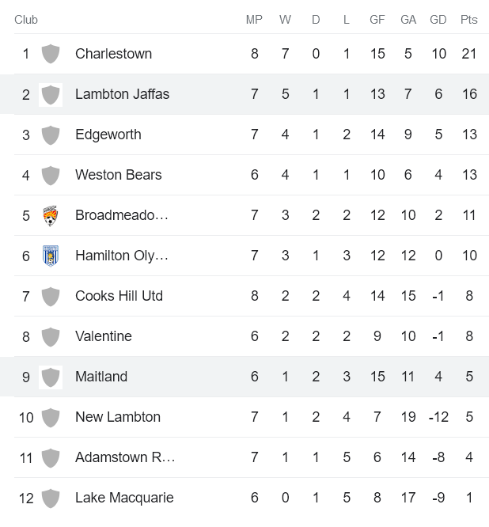Select the Adamstown R… team name
The width and height of the screenshot is (489, 527).
tap(125, 457)
